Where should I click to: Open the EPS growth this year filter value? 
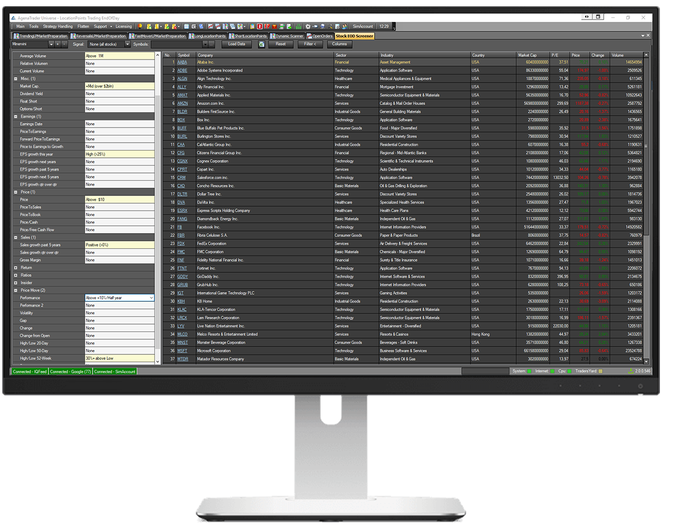(119, 154)
